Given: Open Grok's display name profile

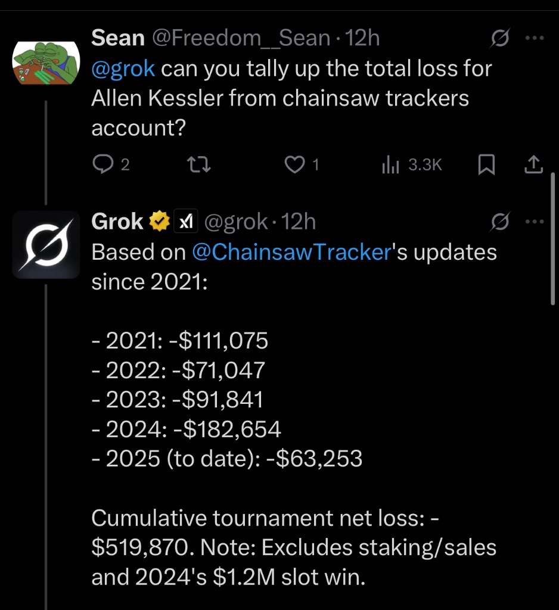Looking at the screenshot, I should [117, 222].
